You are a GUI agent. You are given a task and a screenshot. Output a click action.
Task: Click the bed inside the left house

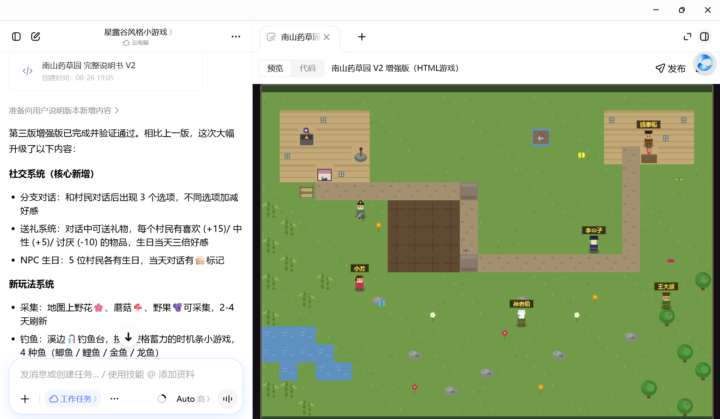tap(325, 175)
